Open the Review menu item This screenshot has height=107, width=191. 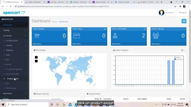[9, 64]
